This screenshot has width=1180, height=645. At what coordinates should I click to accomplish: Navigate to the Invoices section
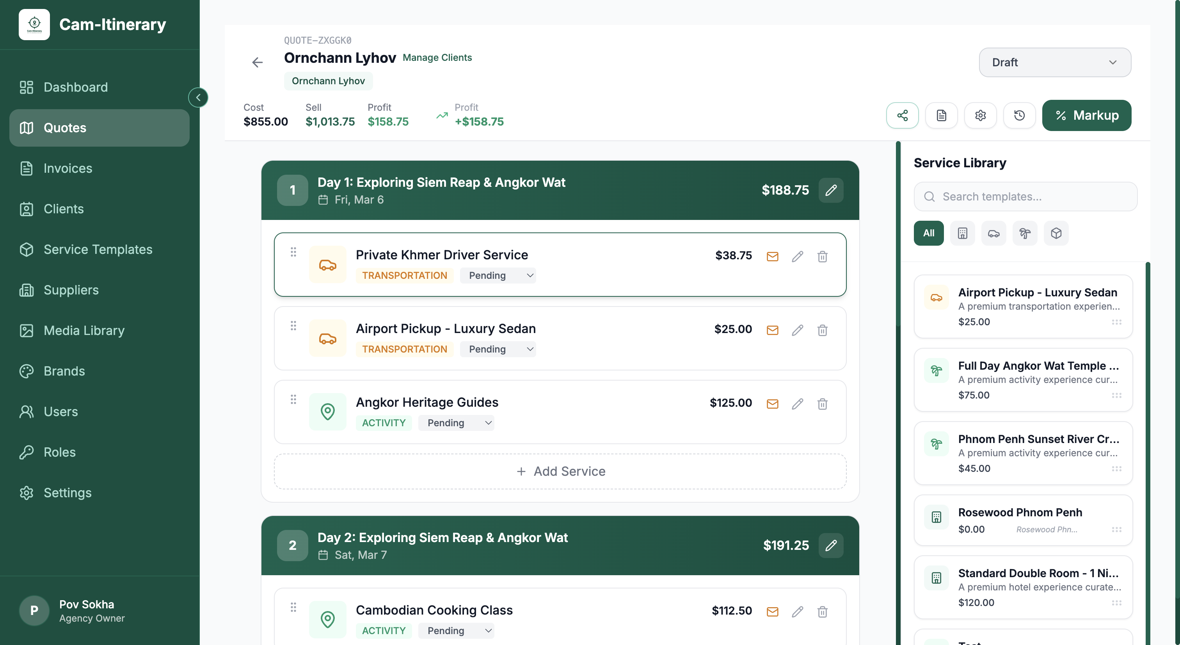coord(68,168)
